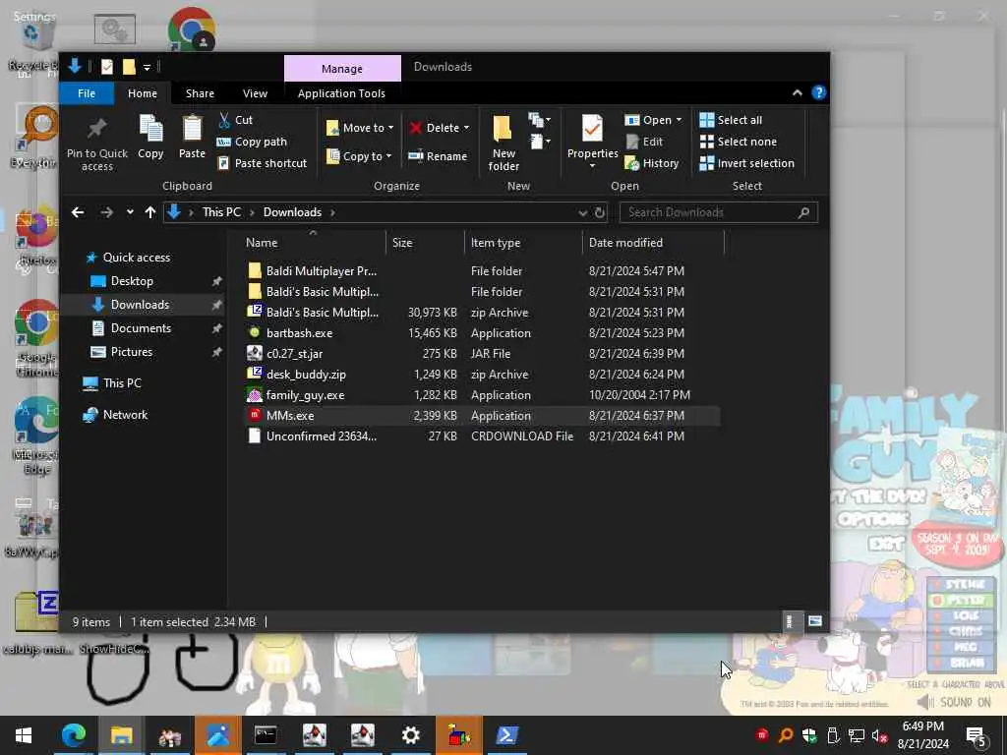Click the Cut ribbon command
Viewport: 1007px width, 755px height.
[x=236, y=120]
